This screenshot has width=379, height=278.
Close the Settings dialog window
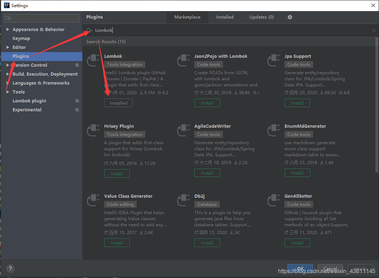click(x=373, y=5)
